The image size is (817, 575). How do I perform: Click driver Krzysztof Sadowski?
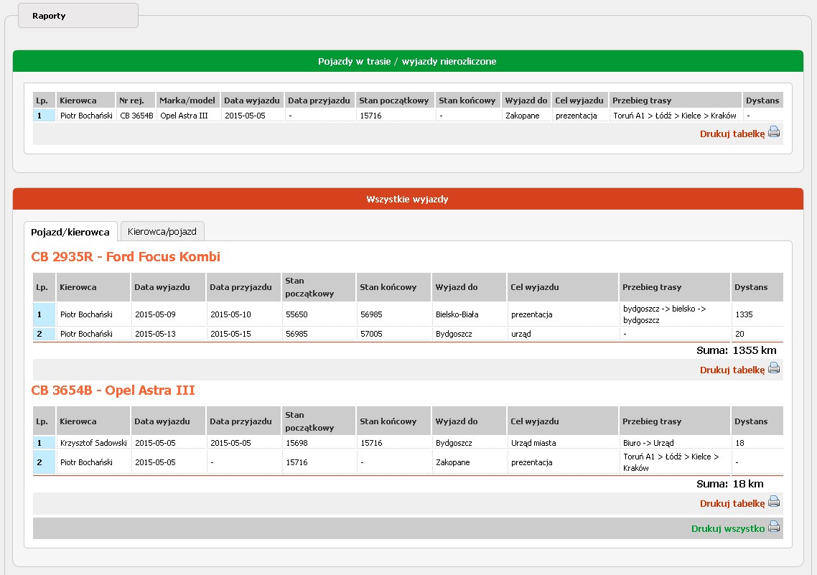93,443
